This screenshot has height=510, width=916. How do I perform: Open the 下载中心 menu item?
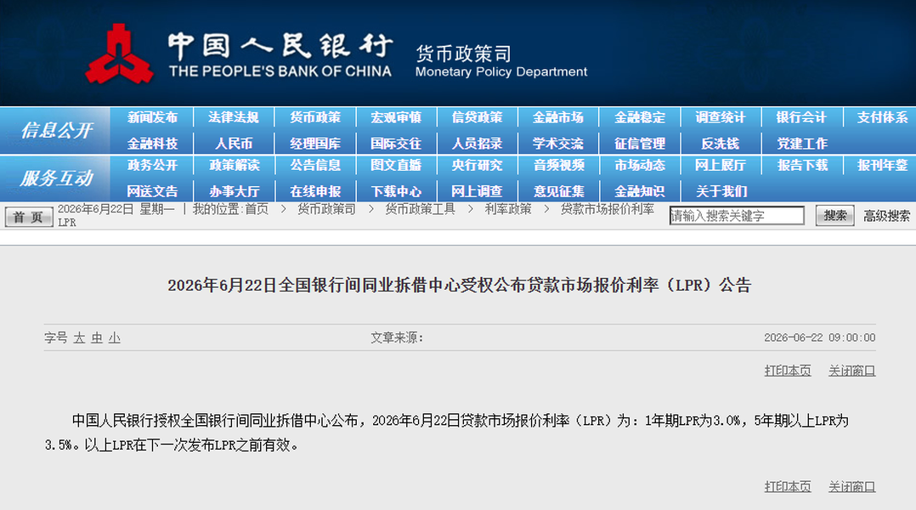(397, 191)
